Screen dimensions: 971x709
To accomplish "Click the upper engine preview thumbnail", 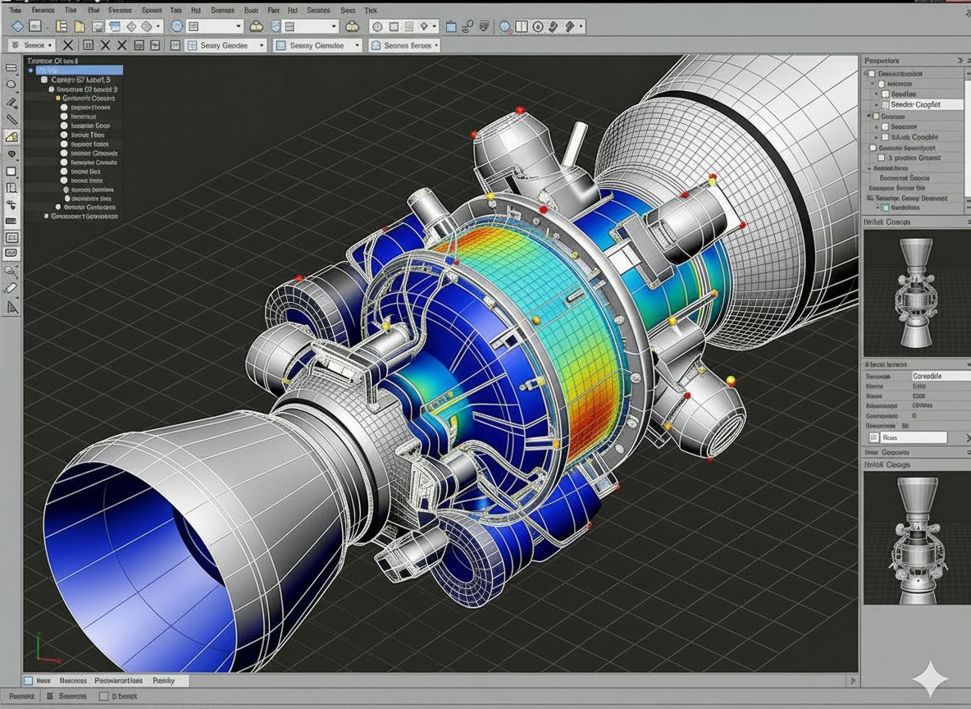I will pos(917,292).
